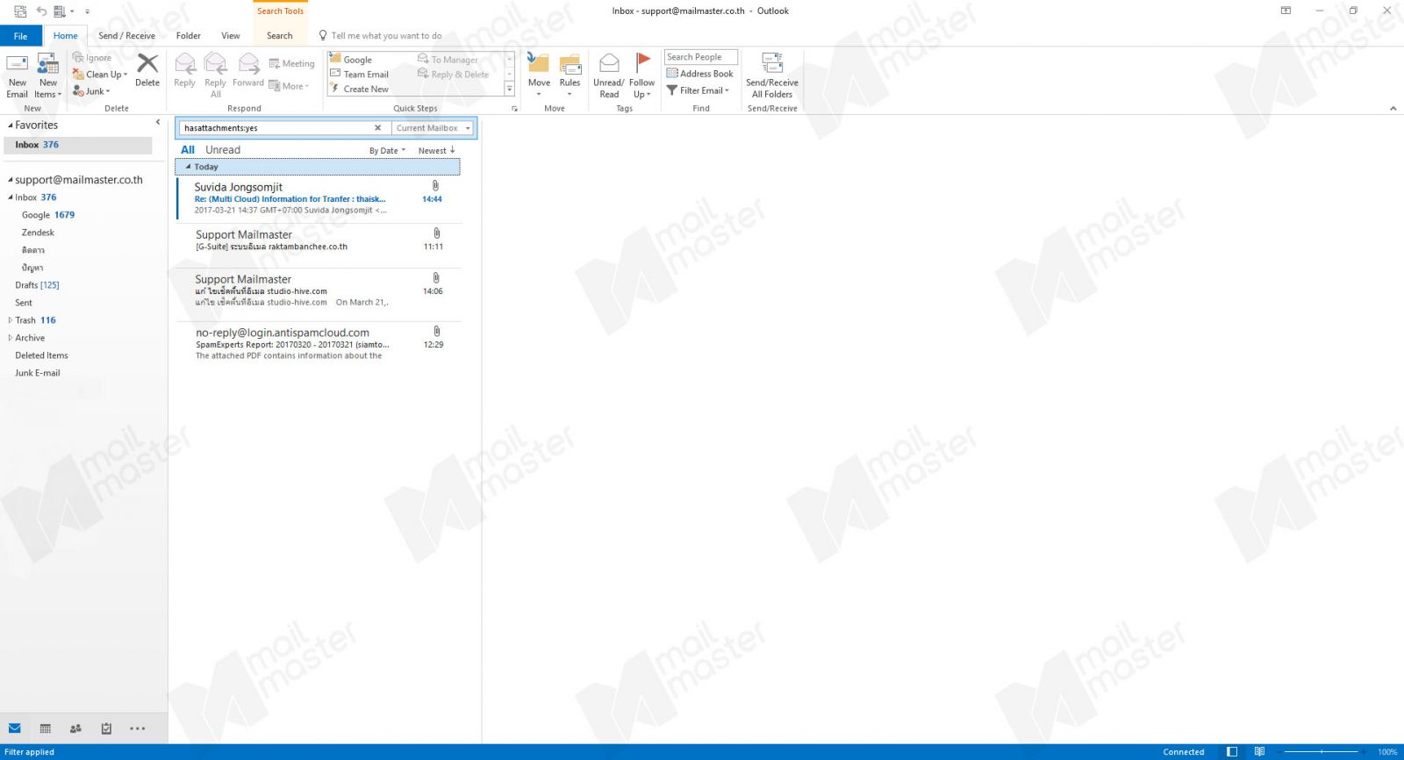Switch to the View tab
This screenshot has width=1404, height=760.
point(231,36)
